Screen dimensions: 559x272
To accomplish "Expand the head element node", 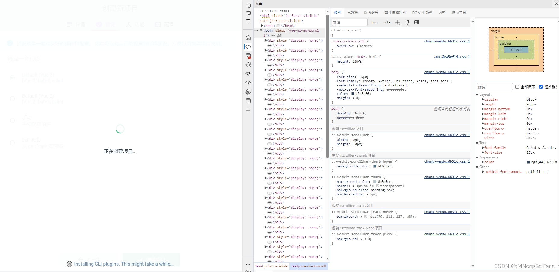I will 262,26.
